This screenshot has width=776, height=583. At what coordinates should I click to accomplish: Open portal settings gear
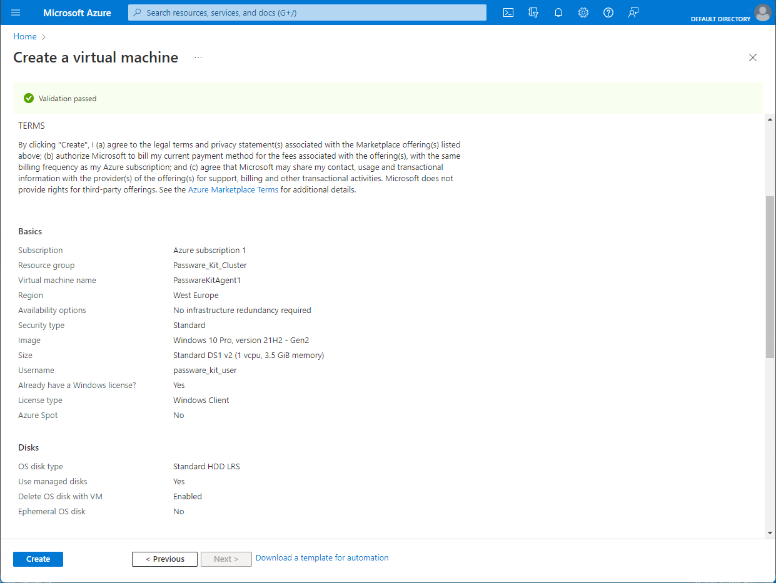(x=583, y=12)
